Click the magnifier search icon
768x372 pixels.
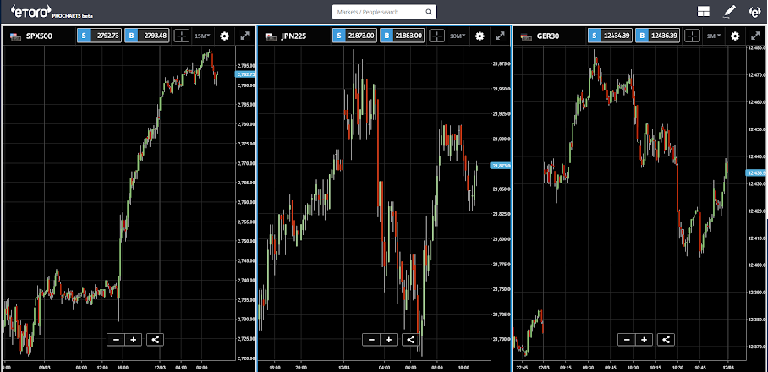point(428,12)
